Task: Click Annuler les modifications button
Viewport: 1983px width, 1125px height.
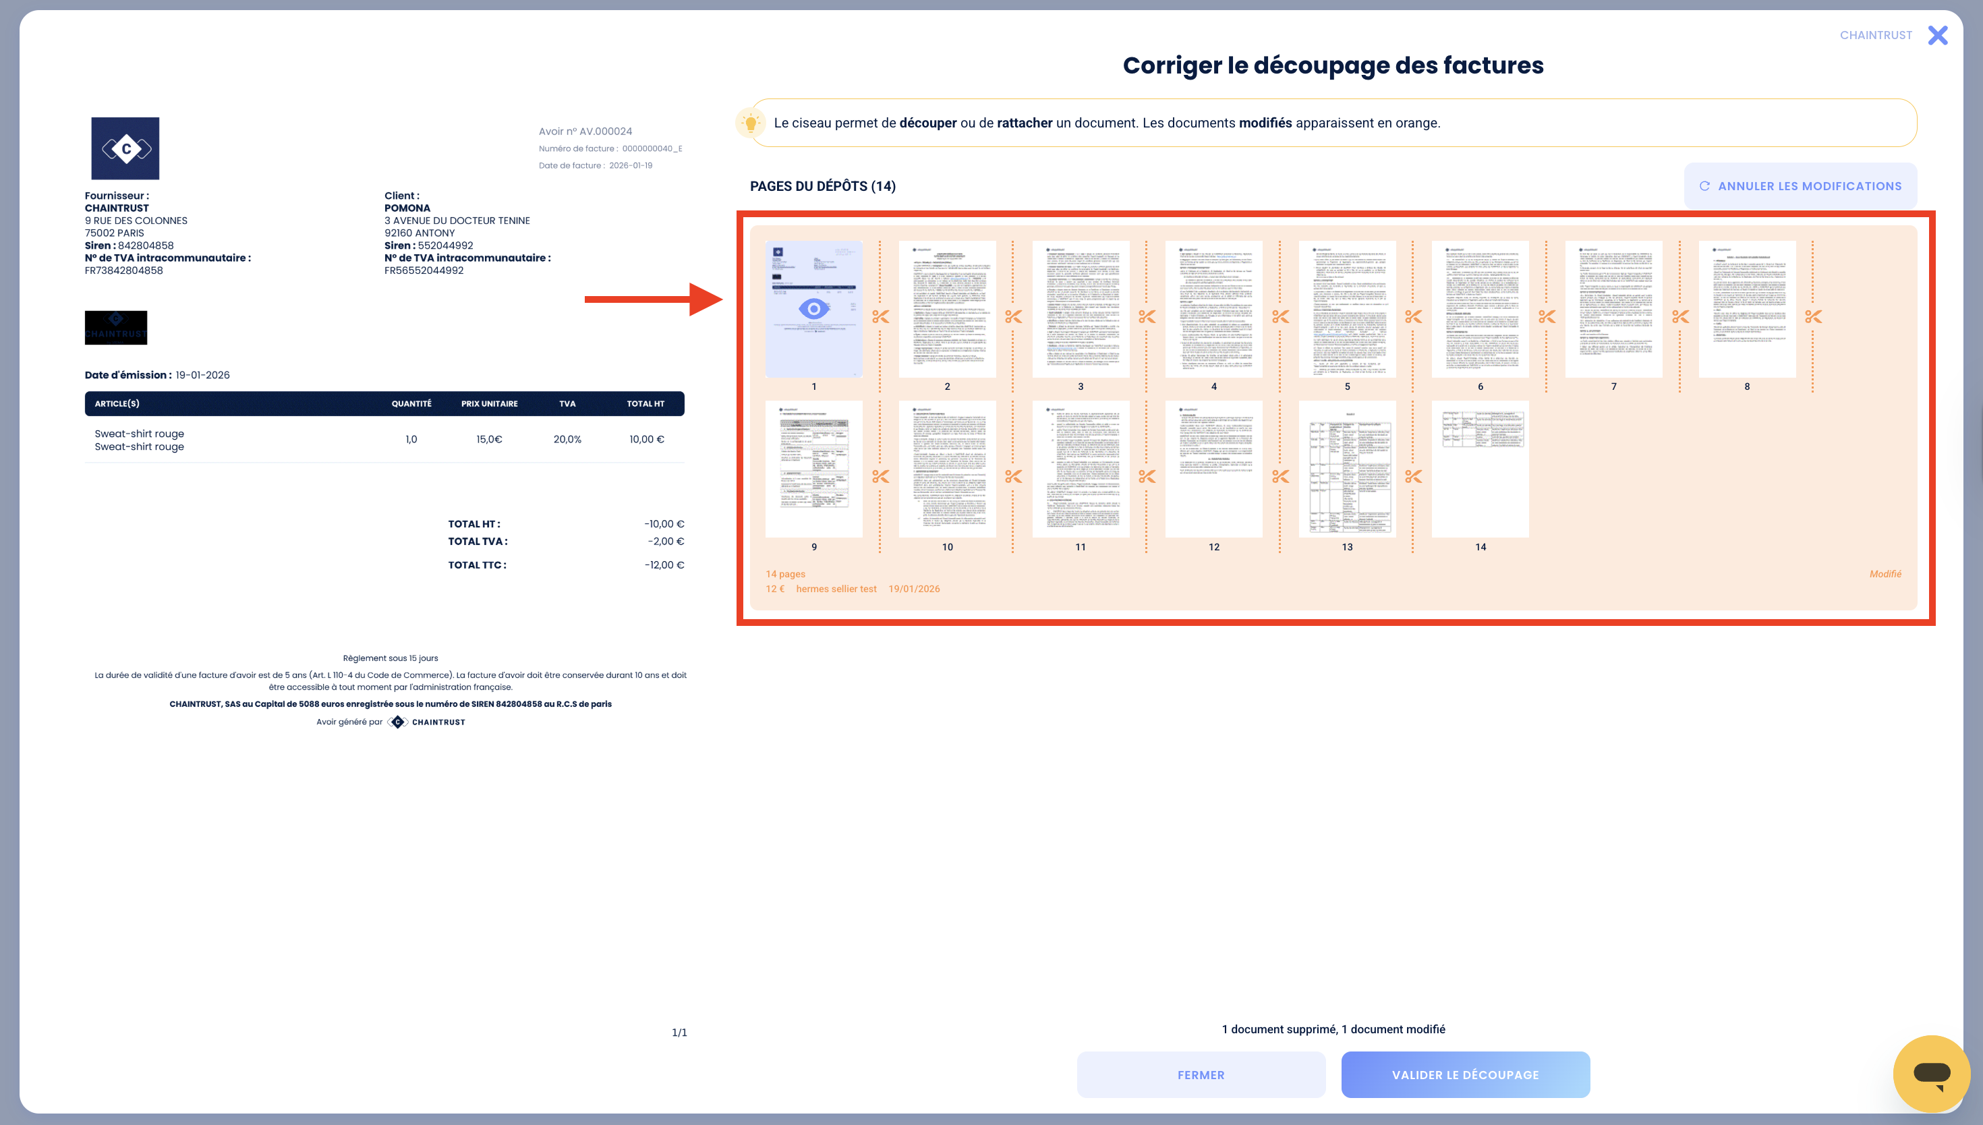Action: click(x=1801, y=186)
